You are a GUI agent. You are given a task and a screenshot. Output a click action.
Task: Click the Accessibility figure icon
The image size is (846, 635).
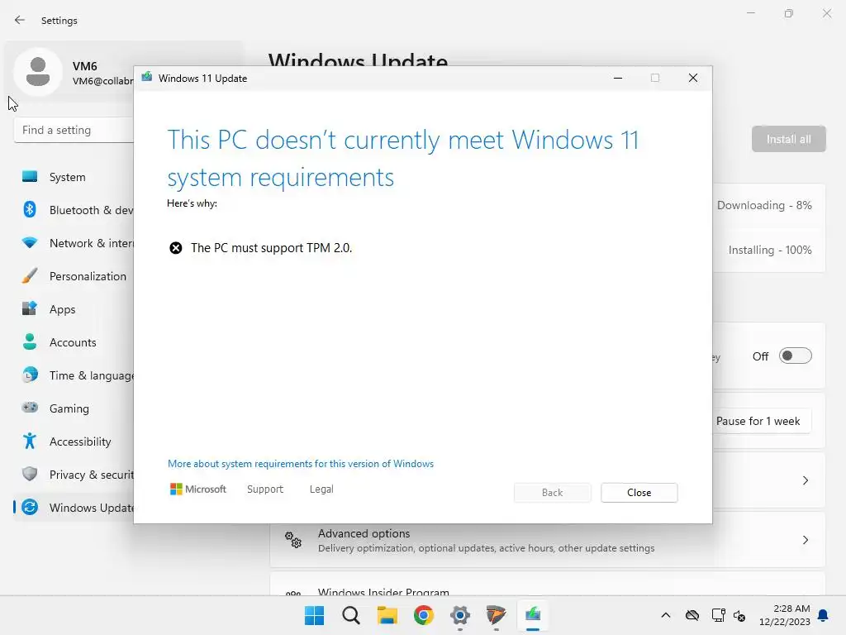point(30,442)
